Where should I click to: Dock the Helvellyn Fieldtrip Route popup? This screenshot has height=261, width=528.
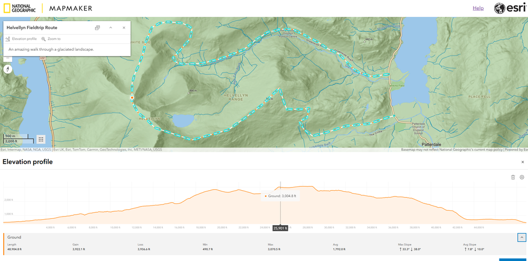point(97,28)
